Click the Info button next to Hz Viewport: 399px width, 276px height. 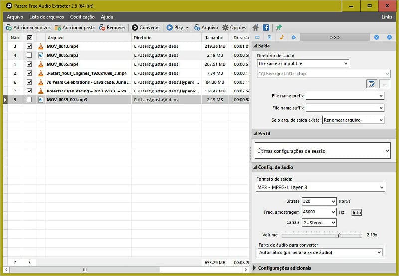click(x=357, y=212)
